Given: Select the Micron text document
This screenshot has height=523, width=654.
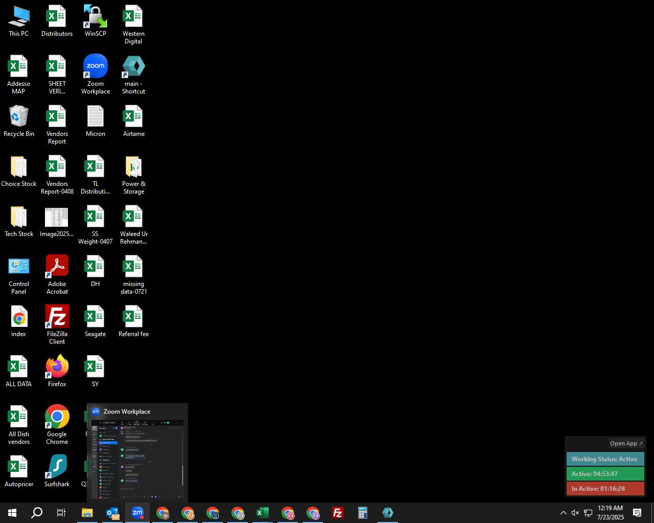Looking at the screenshot, I should pyautogui.click(x=96, y=122).
